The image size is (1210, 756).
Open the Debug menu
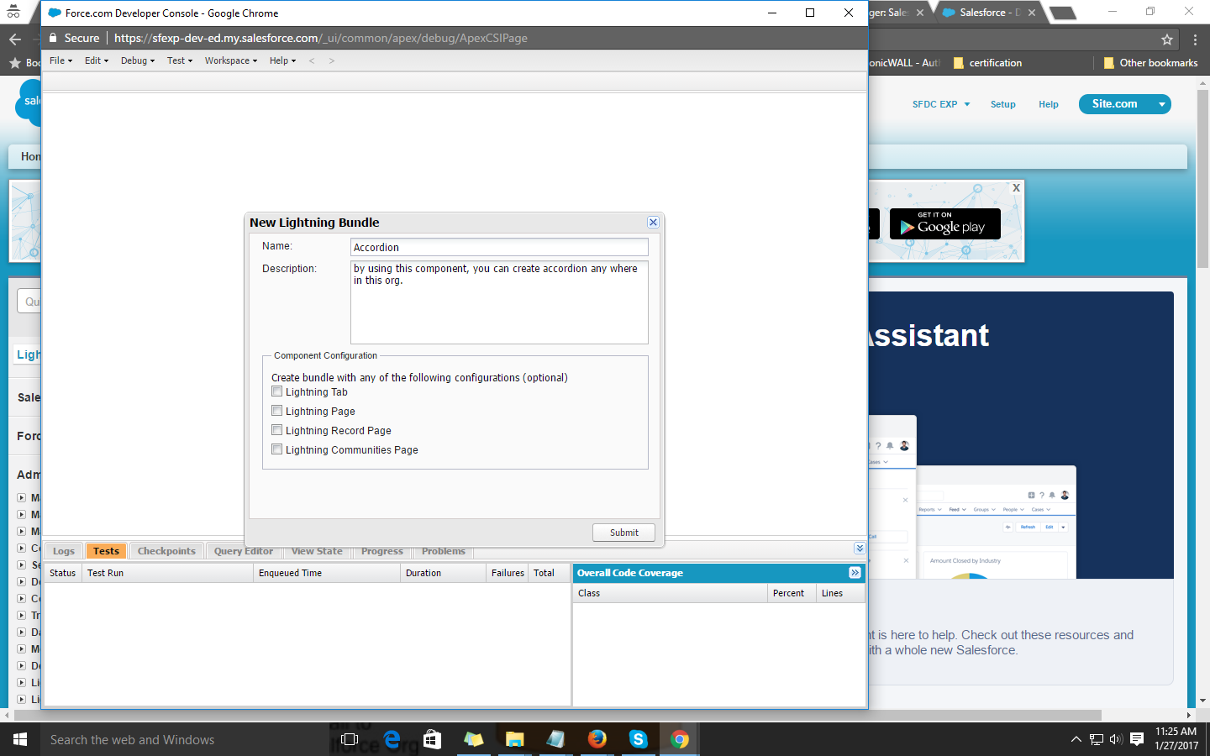point(134,60)
